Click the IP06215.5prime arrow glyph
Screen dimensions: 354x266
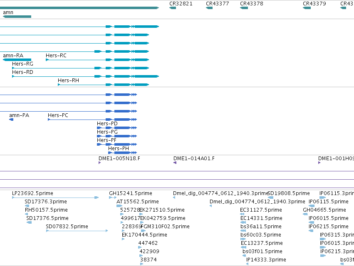point(311,231)
